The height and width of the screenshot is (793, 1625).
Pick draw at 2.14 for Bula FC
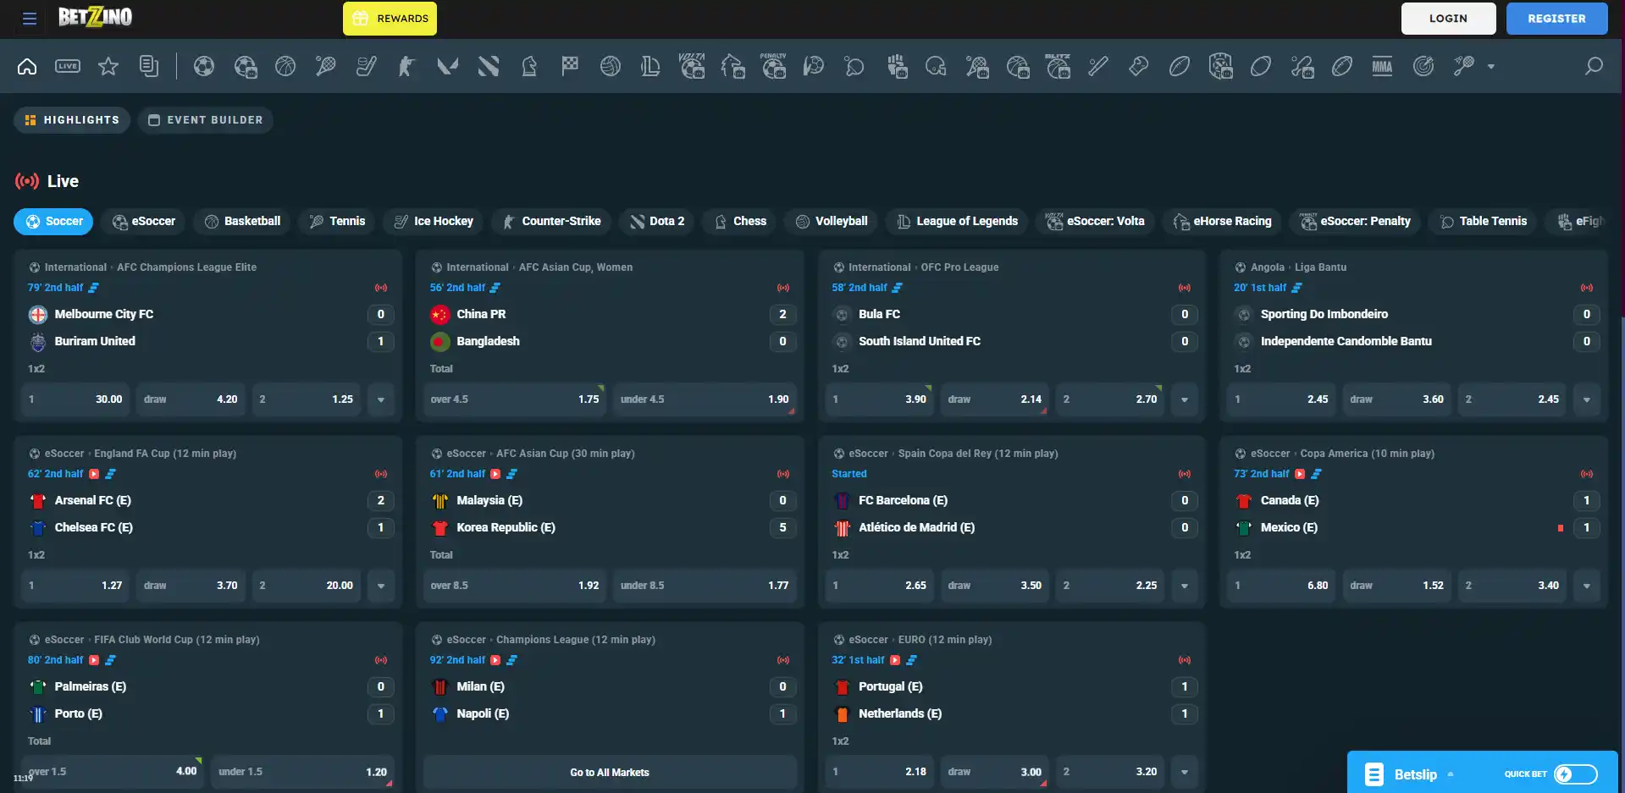pyautogui.click(x=995, y=399)
